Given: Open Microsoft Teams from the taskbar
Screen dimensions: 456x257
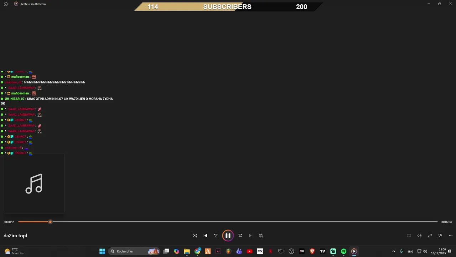Looking at the screenshot, I should (239, 251).
